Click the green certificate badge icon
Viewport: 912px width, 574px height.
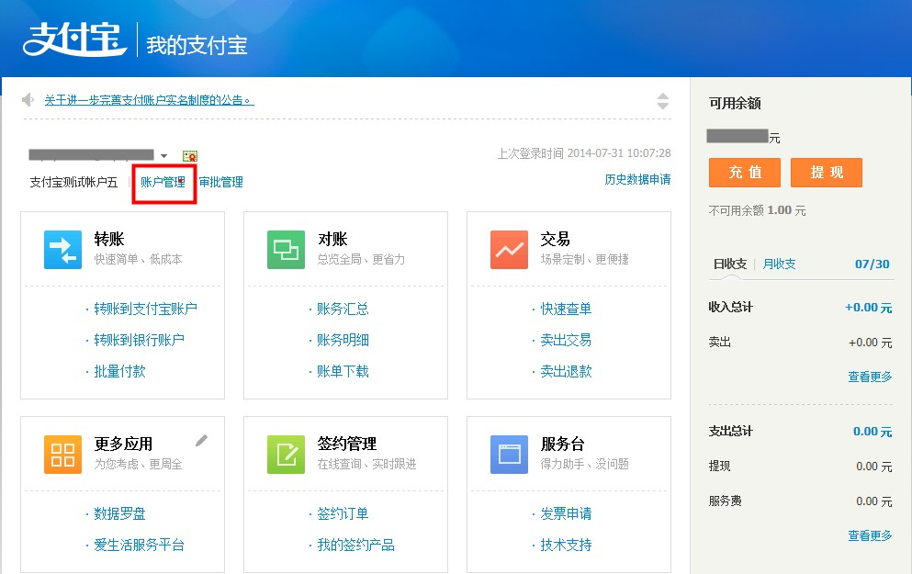(189, 156)
